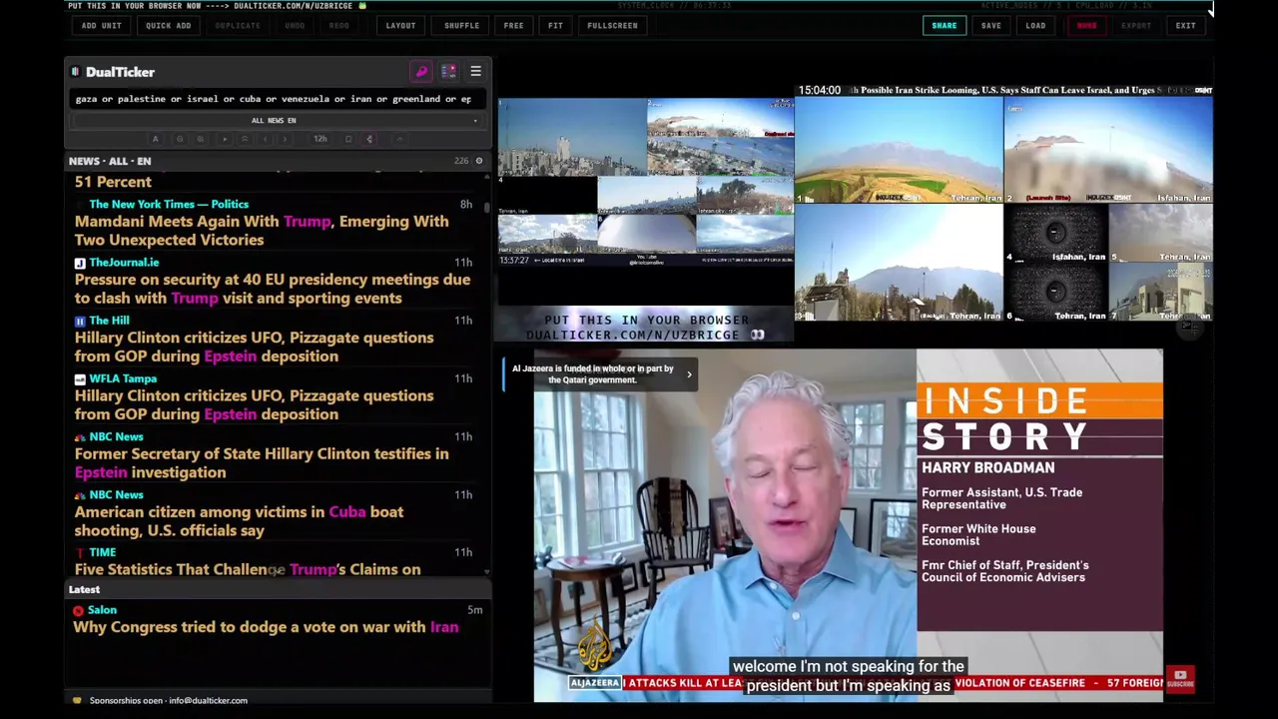The height and width of the screenshot is (719, 1278).
Task: Open the media list icon beside the hamburger menu
Action: [x=448, y=72]
